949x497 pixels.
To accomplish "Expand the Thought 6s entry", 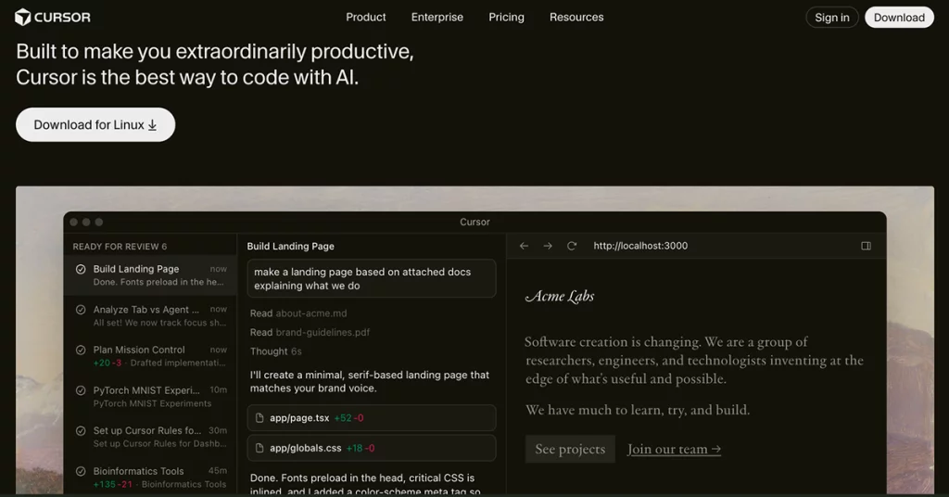I will (x=276, y=351).
